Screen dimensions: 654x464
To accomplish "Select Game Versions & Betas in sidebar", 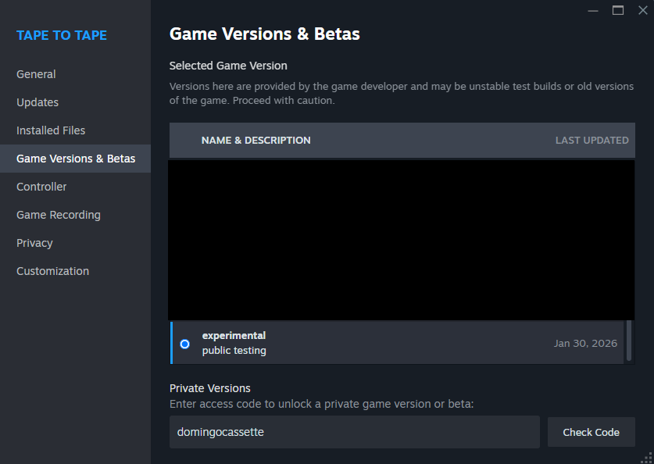I will pyautogui.click(x=76, y=159).
